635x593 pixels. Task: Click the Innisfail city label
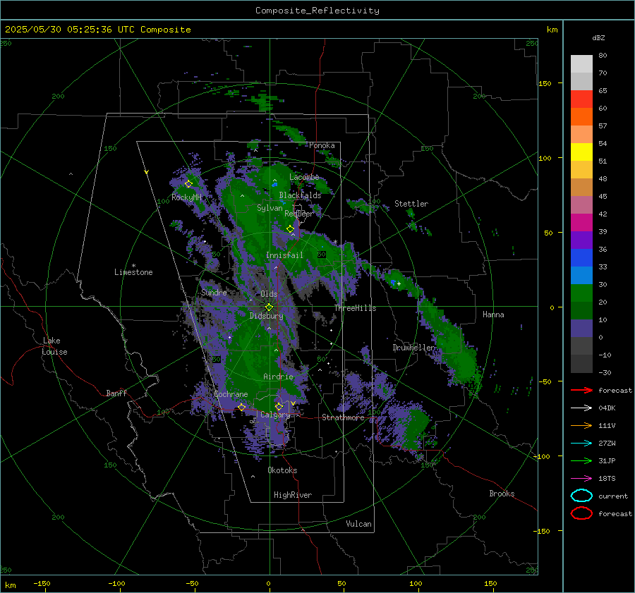(284, 255)
